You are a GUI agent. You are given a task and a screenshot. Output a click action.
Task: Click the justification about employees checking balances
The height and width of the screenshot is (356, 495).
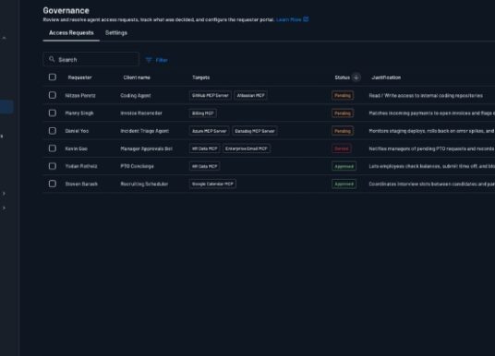[432, 166]
